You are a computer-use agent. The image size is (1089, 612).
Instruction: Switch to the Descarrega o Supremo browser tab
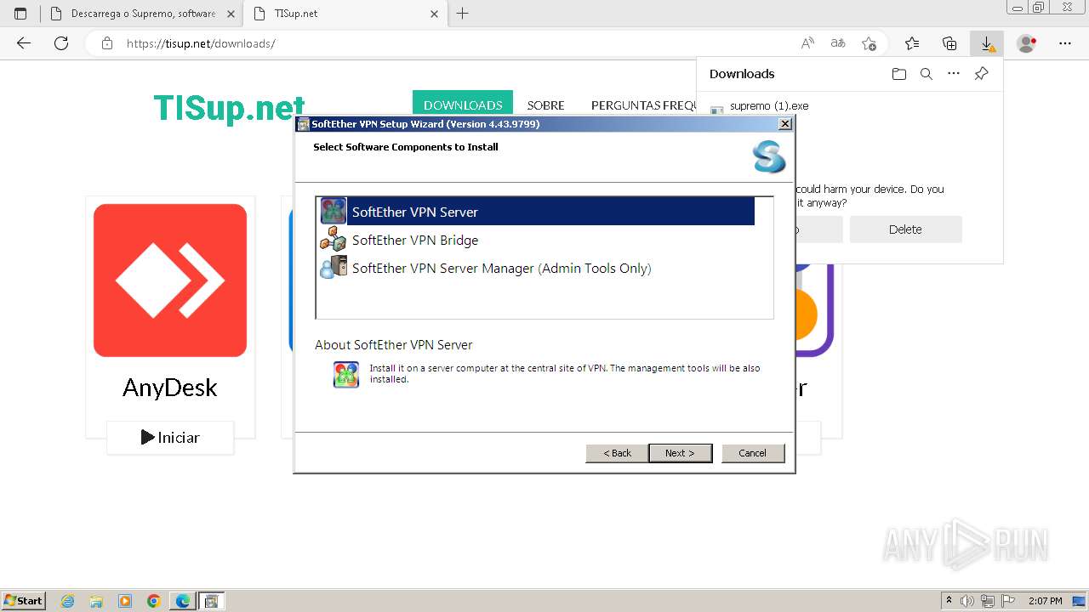142,14
